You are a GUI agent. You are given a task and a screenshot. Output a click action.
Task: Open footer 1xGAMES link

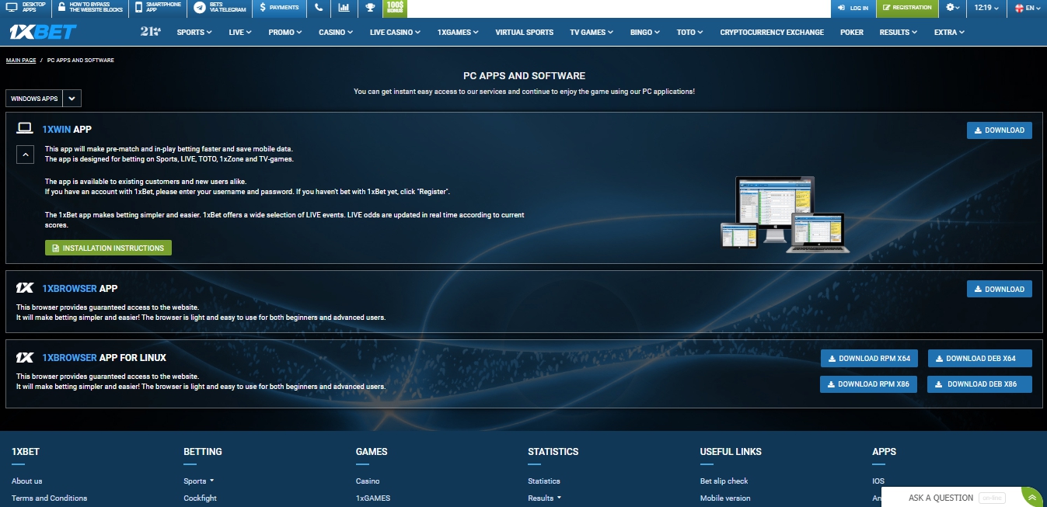[373, 498]
